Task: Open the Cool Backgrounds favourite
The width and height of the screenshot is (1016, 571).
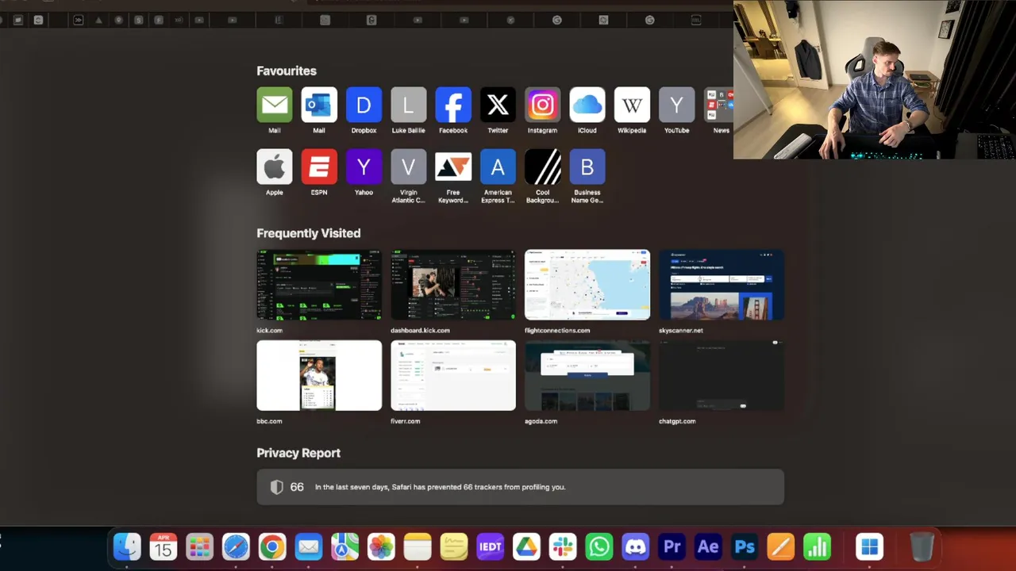Action: 542,167
